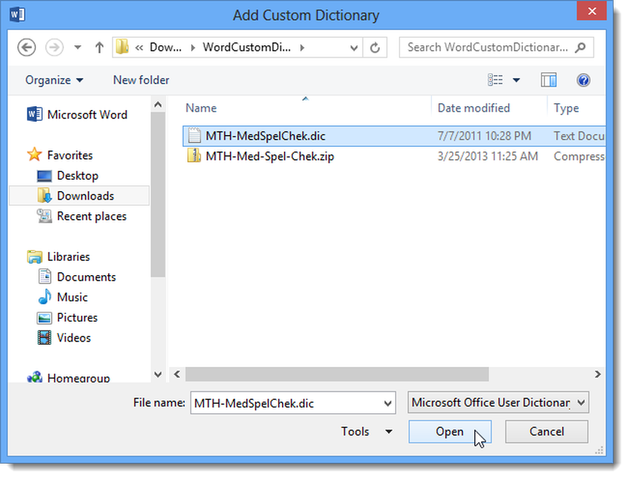Select Libraries in navigation pane
Viewport: 628px width, 478px height.
tap(68, 256)
